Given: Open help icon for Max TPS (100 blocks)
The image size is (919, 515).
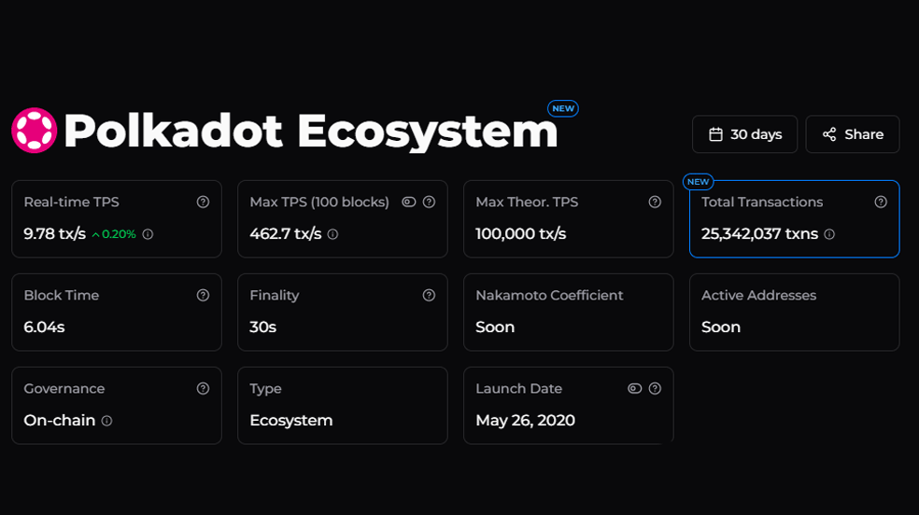Looking at the screenshot, I should pos(429,202).
